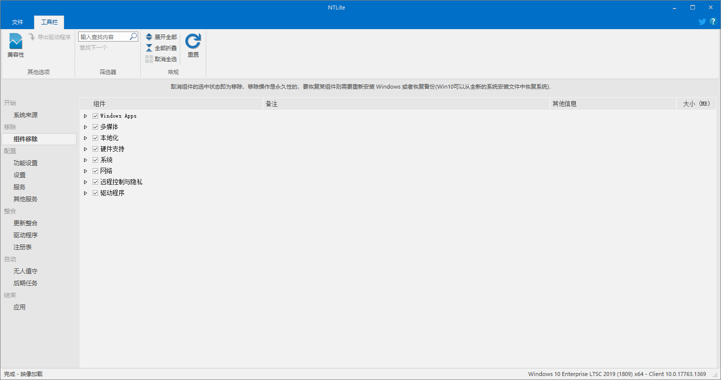Uncheck the Windows Apps checkbox
The height and width of the screenshot is (380, 721).
[95, 116]
